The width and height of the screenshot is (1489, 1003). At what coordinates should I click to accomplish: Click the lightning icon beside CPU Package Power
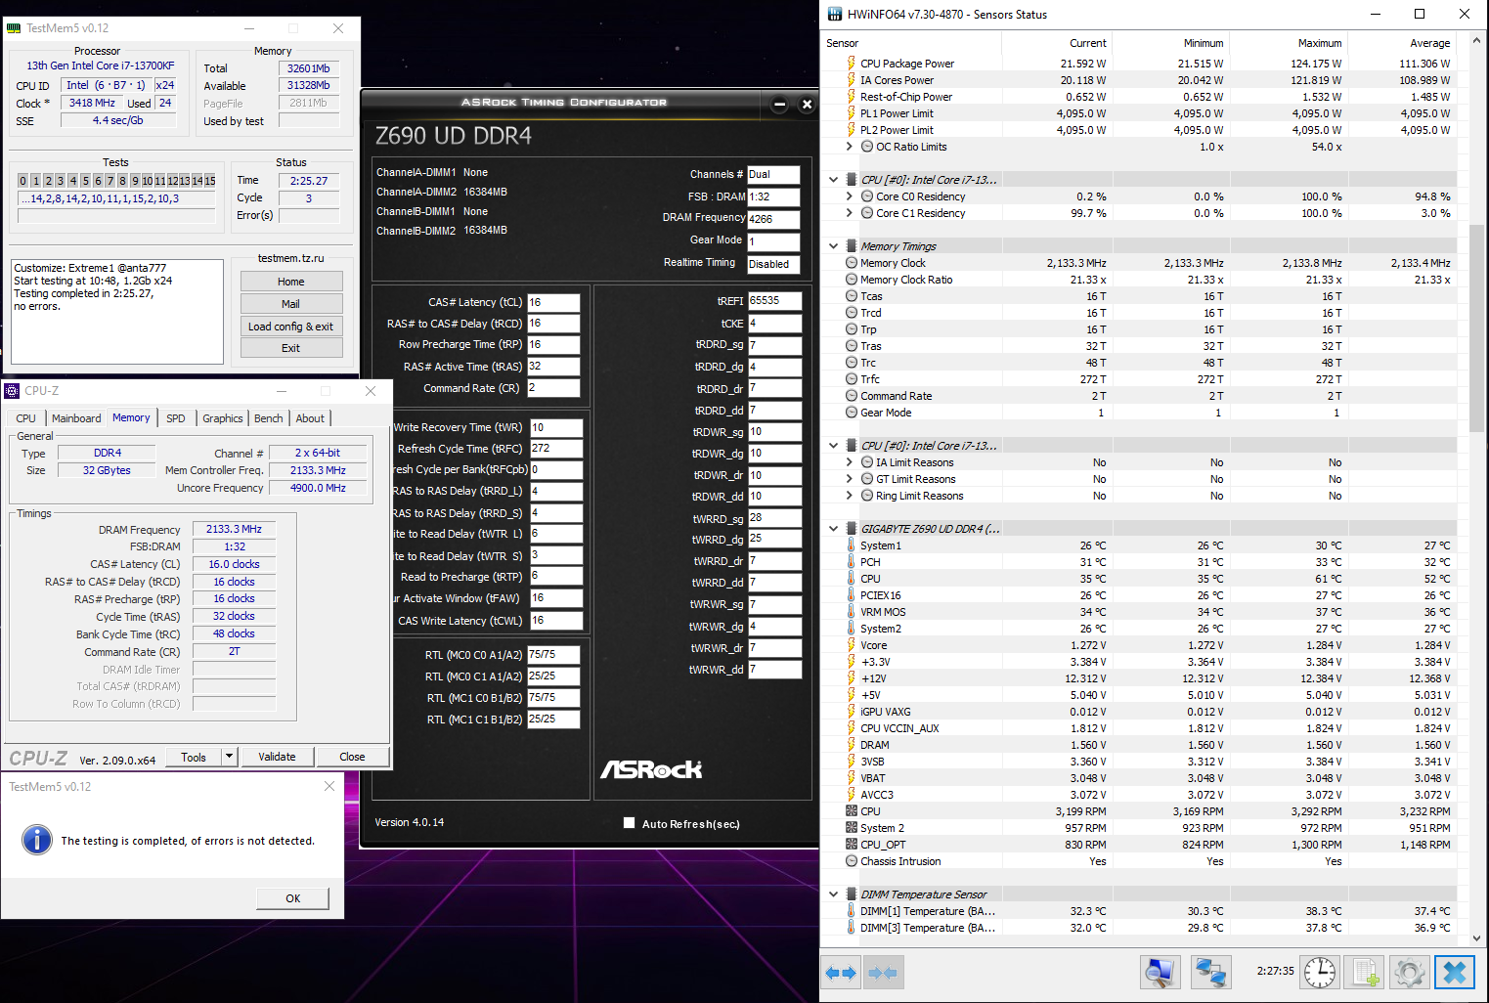click(x=852, y=64)
